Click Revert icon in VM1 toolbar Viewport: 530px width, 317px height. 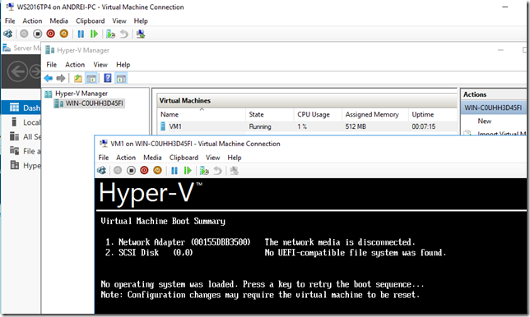[217, 171]
